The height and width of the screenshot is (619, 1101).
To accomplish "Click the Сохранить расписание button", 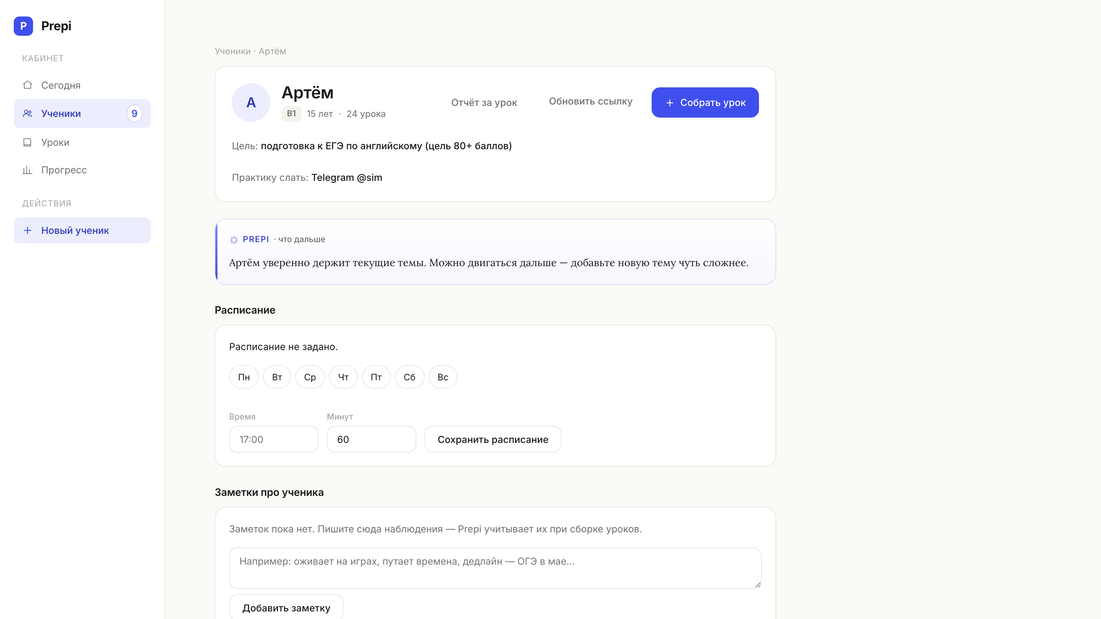I will pos(493,439).
